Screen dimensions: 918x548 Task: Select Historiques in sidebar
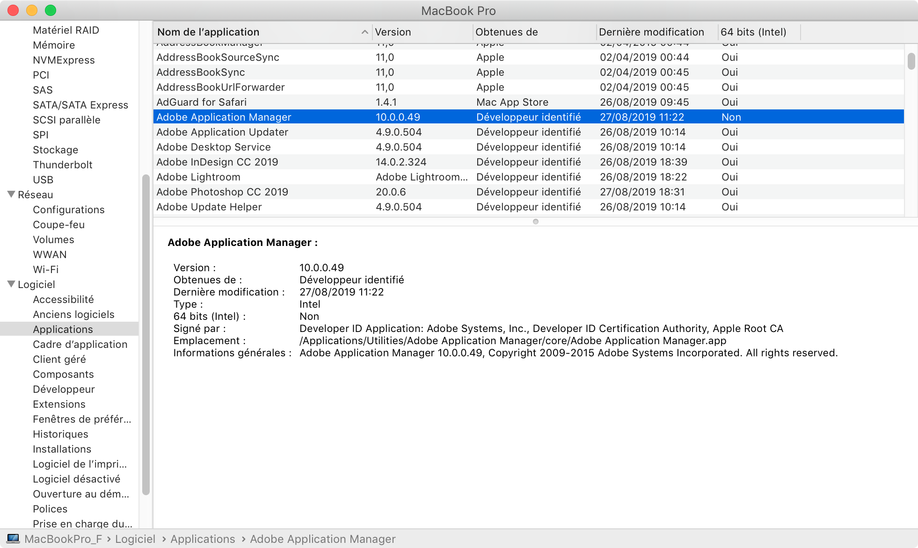point(60,434)
